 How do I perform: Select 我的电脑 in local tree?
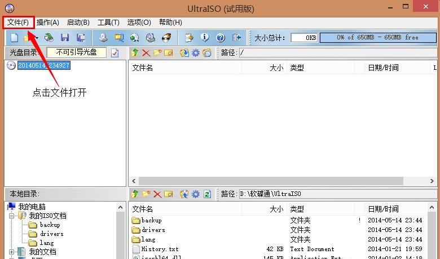pyautogui.click(x=32, y=207)
